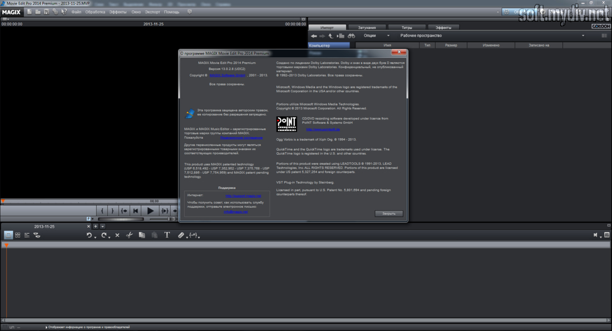Open a project with the folder icon
This screenshot has width=612, height=331.
[x=38, y=12]
